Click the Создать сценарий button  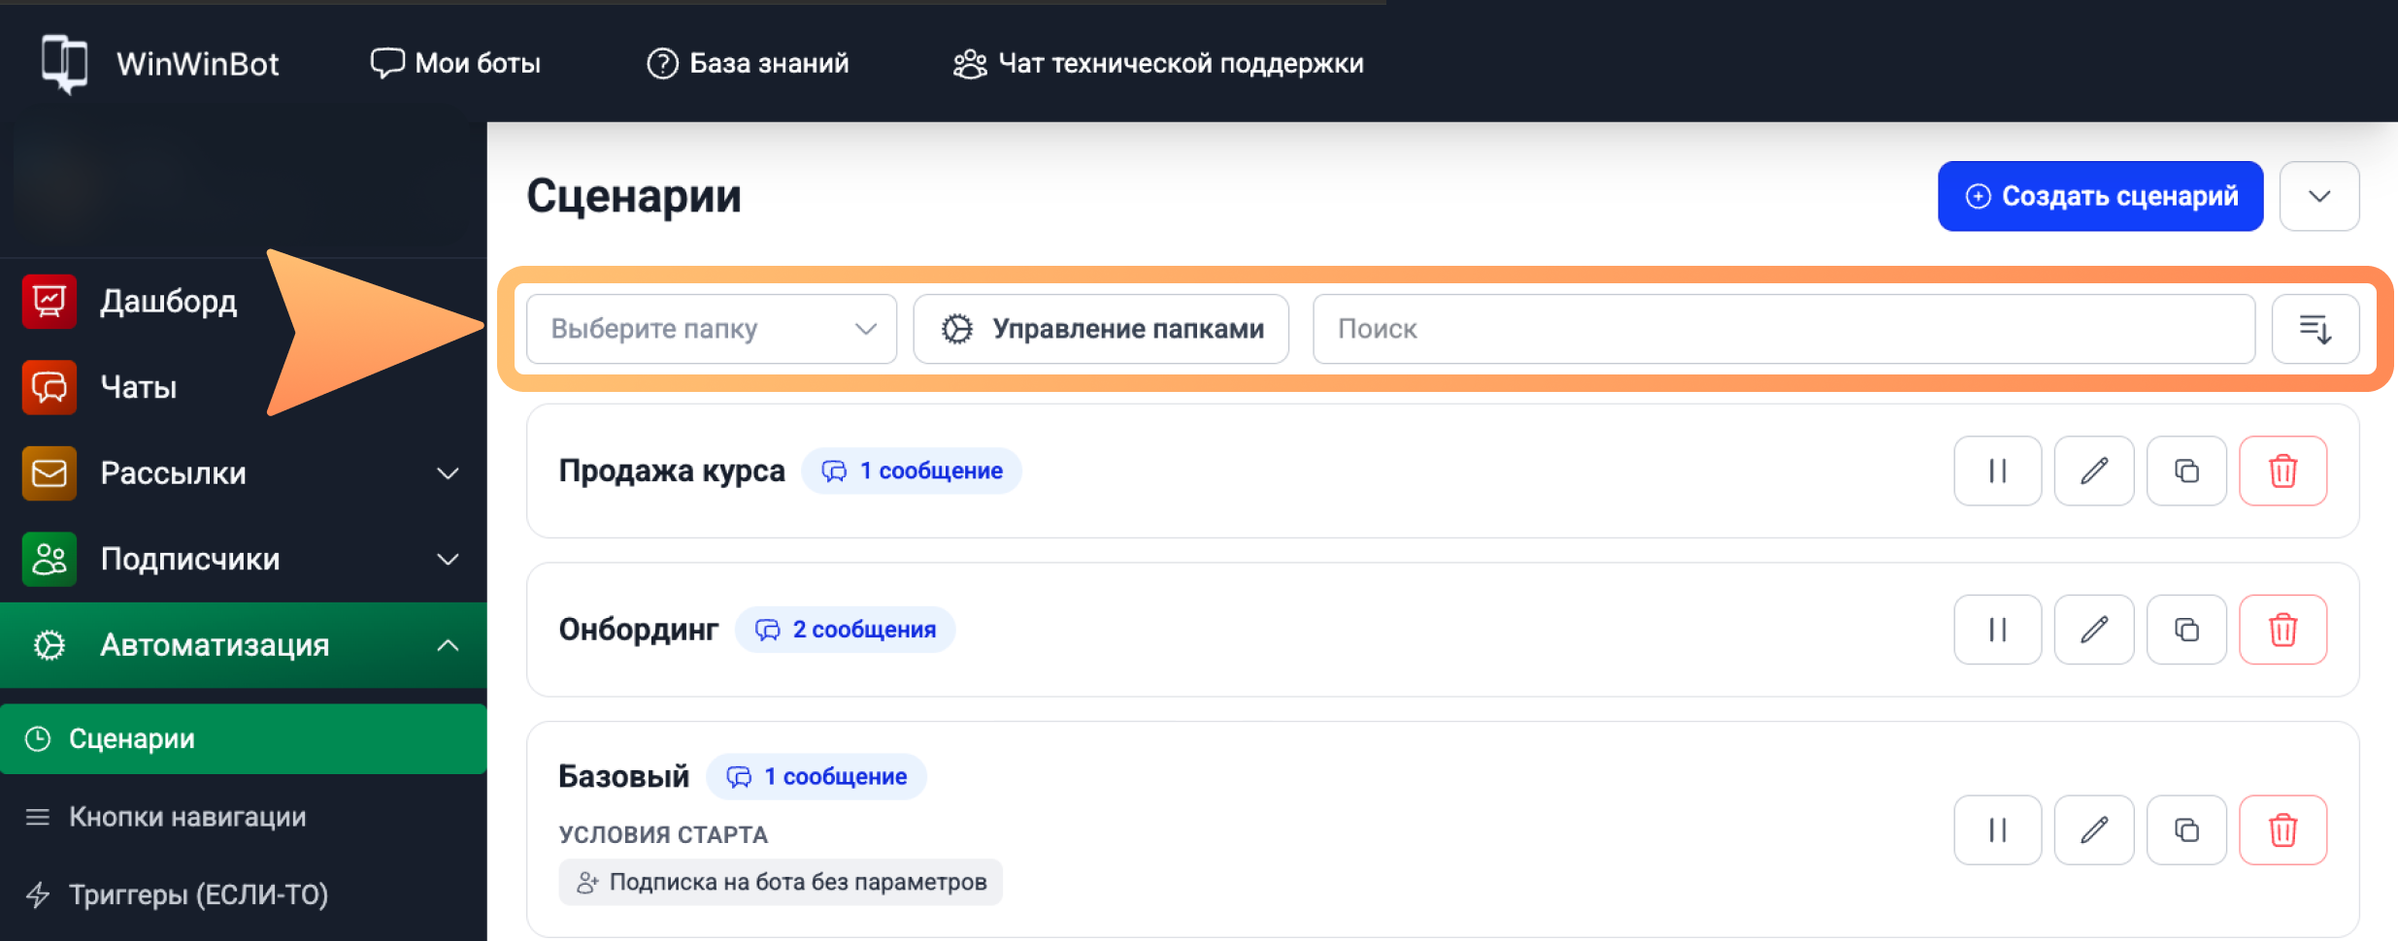click(x=2099, y=196)
